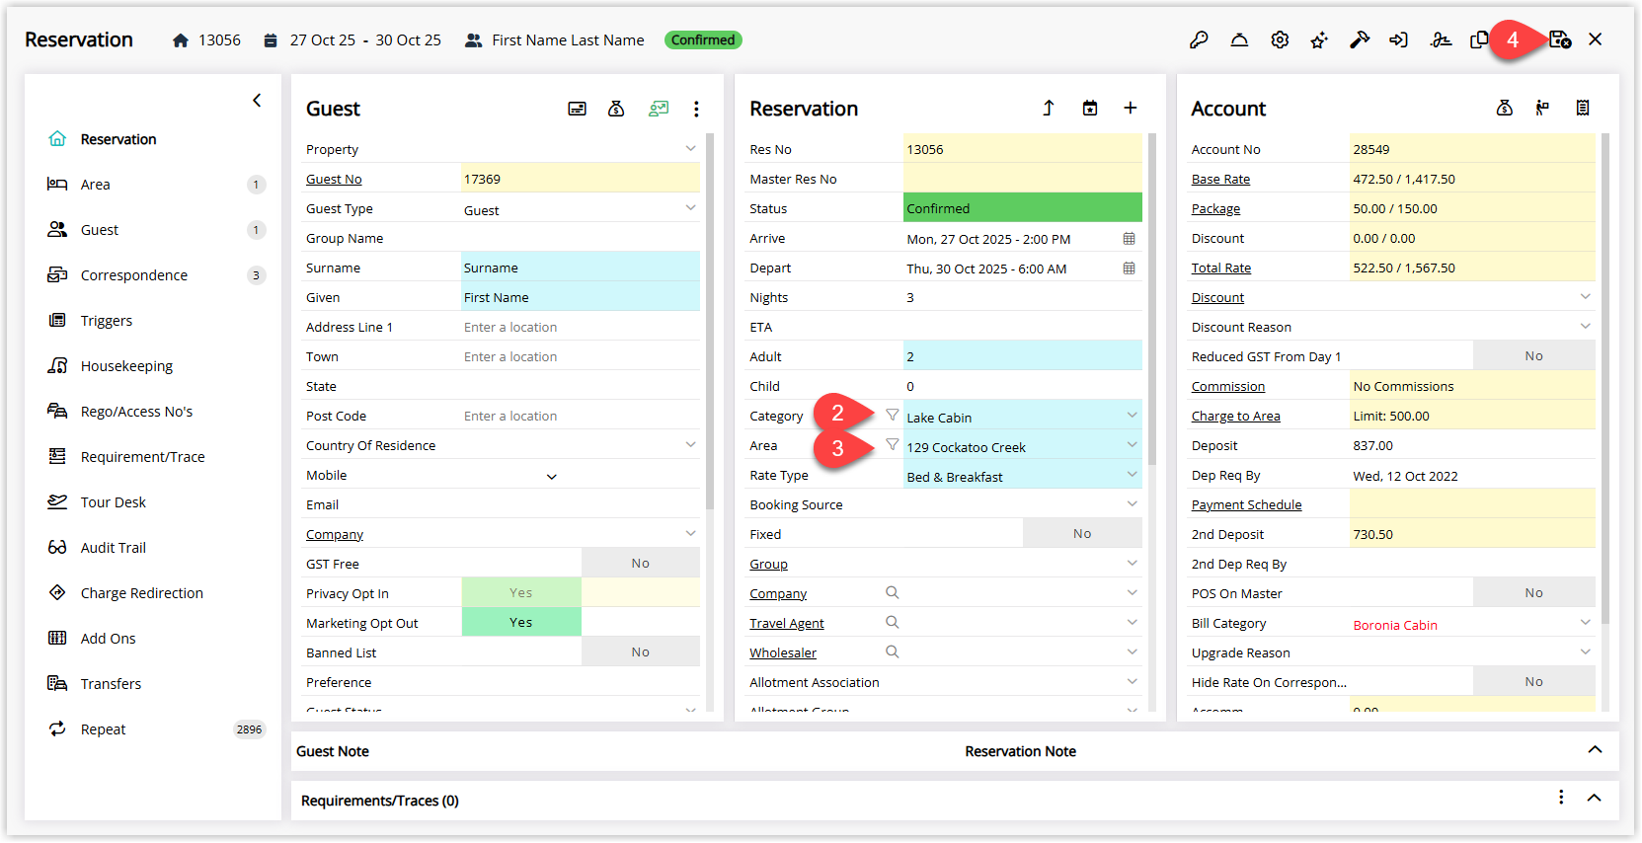Click the copy reservation icon
The width and height of the screenshot is (1642, 843).
[1479, 40]
